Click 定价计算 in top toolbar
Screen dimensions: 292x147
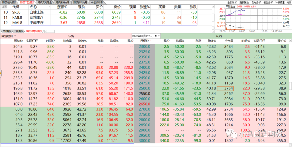pos(233,2)
